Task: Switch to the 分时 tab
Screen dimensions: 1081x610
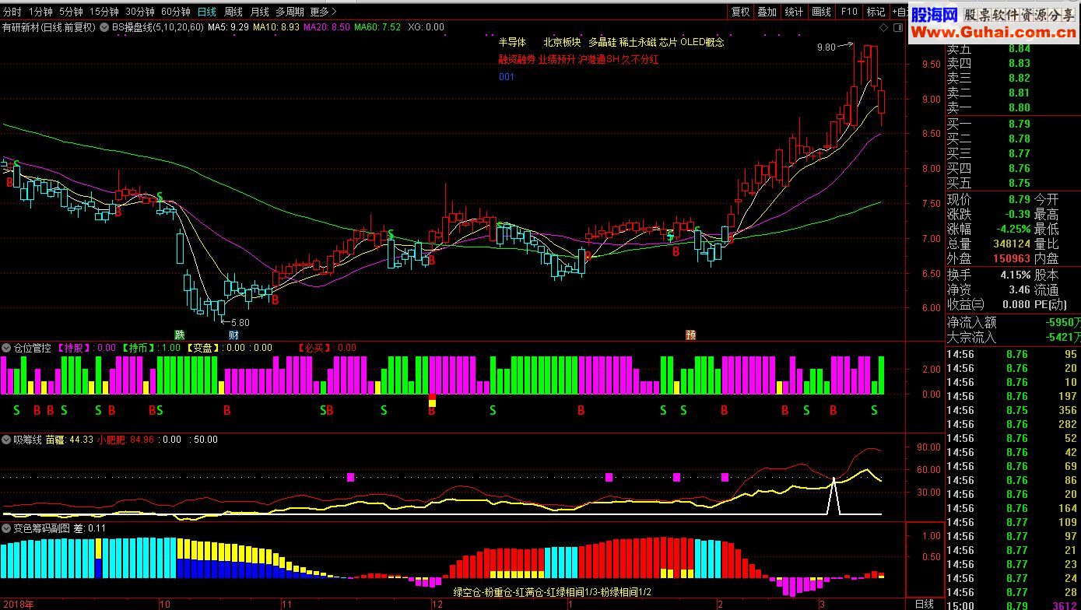Action: 12,12
